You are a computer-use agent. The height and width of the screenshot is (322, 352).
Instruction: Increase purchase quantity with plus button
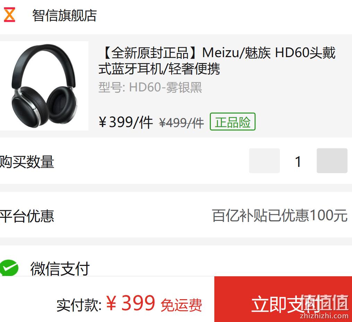pos(332,160)
